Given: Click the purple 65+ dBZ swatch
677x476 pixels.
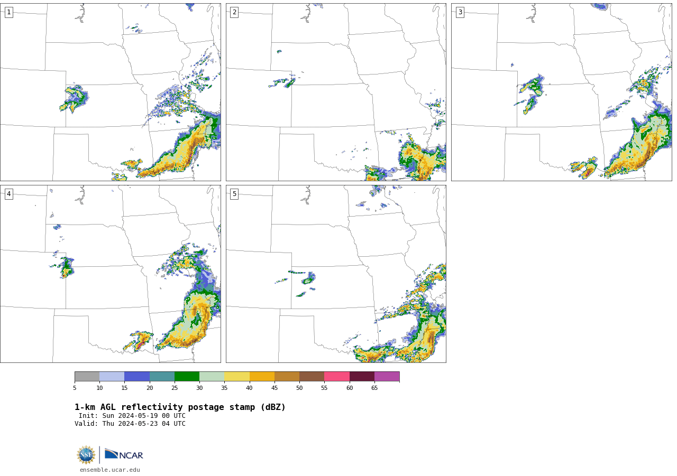Looking at the screenshot, I should point(387,376).
